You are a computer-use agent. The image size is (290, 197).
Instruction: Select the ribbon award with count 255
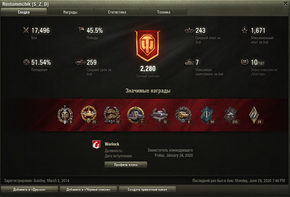pos(231,115)
